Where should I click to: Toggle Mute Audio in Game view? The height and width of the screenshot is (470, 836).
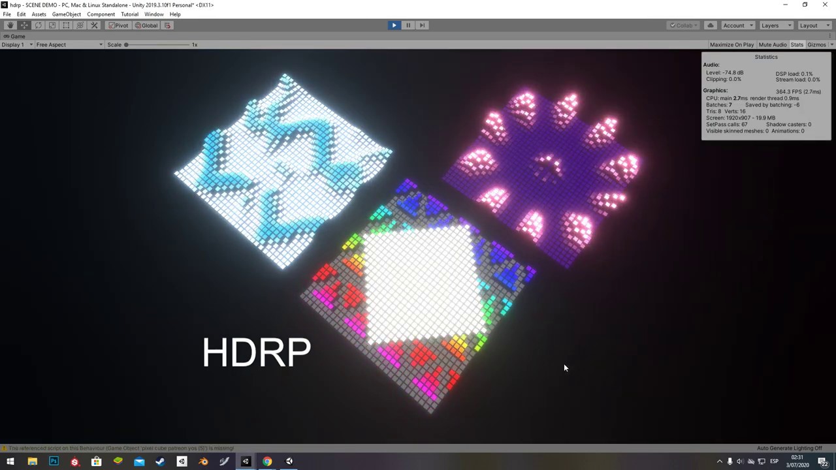pos(773,44)
